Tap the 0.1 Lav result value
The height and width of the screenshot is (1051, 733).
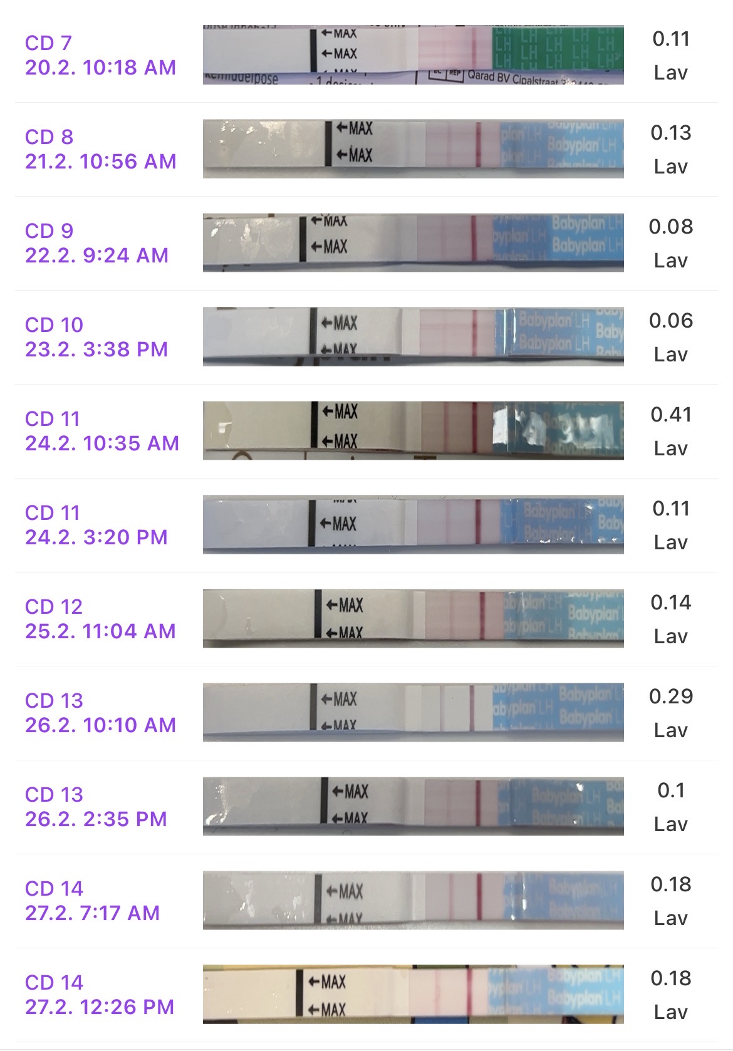[x=671, y=807]
